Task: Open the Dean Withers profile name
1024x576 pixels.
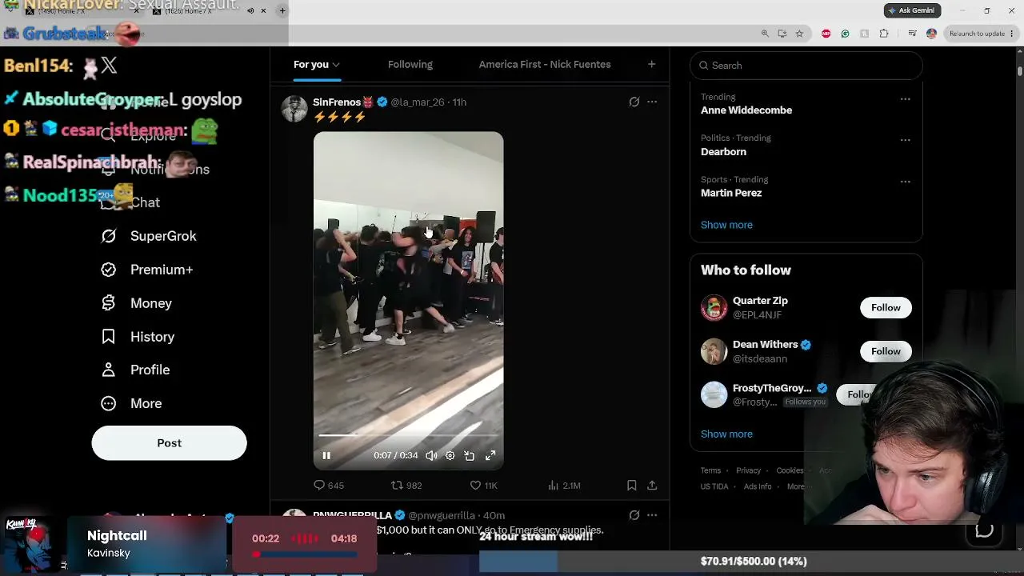Action: (x=766, y=345)
